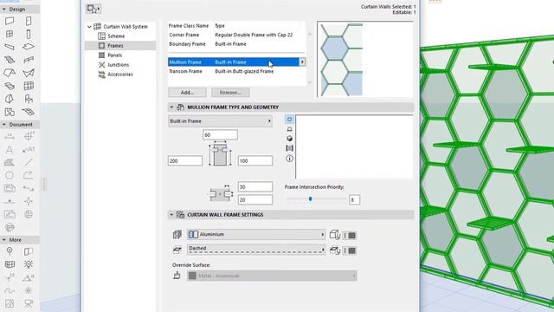This screenshot has height=312, width=554.
Task: Select the Label tool in Document toolbox
Action: tap(29, 150)
